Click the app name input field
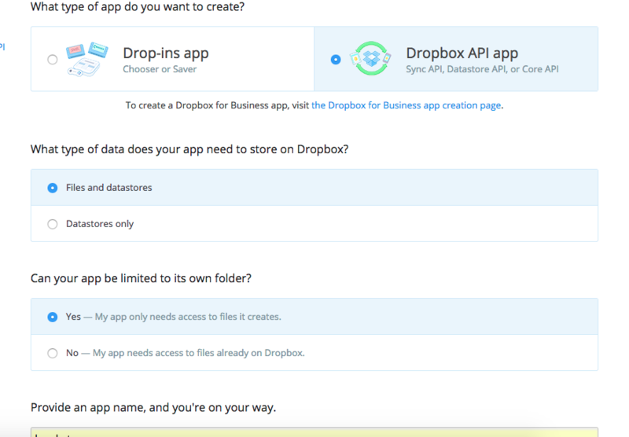Image resolution: width=629 pixels, height=437 pixels. [314, 432]
